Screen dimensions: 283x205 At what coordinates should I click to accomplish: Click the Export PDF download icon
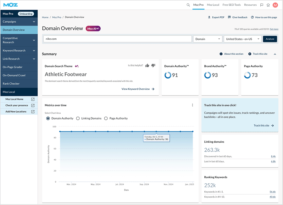209,17
